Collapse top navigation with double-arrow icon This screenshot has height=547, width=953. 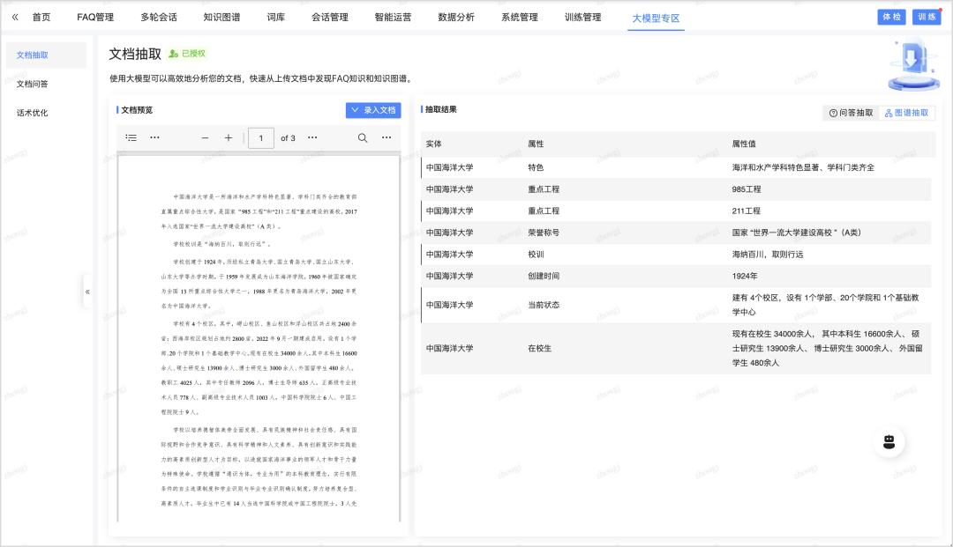15,17
